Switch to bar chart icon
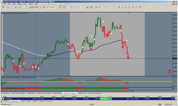Viewport: 178px width, 106px height. click(61, 7)
